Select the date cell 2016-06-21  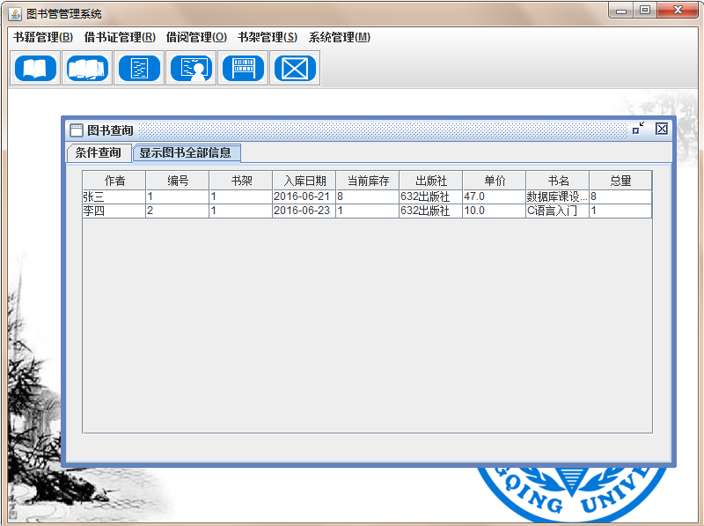point(304,196)
